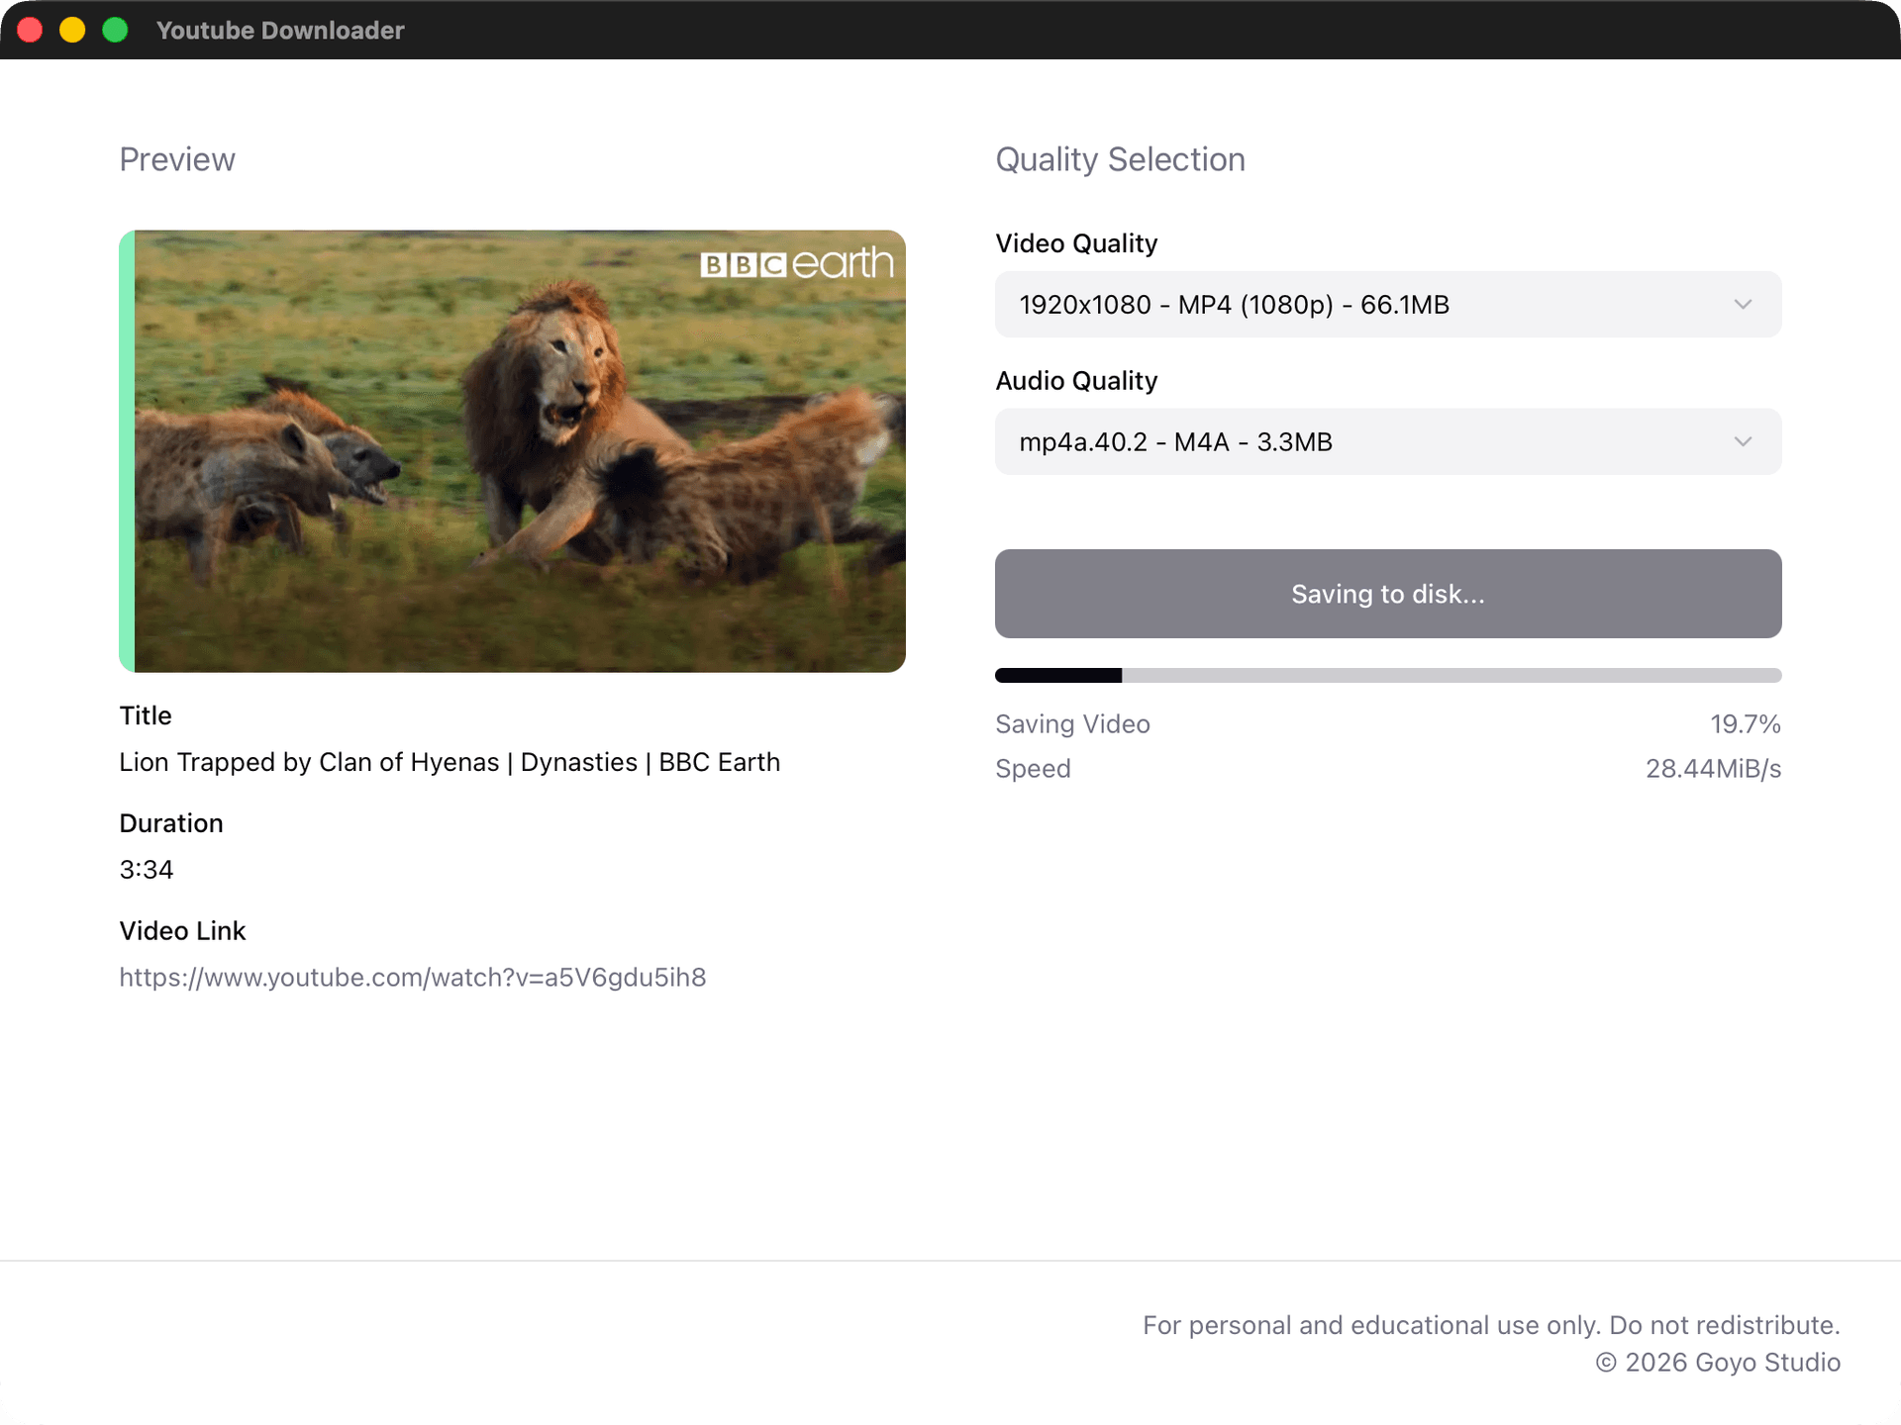Click the mp4a.40.2 M4A audio field
This screenshot has height=1425, width=1901.
click(x=1175, y=441)
